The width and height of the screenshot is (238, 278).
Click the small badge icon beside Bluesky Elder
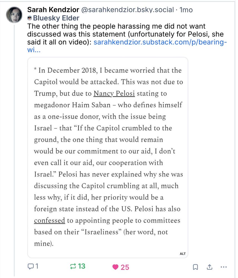(30, 18)
